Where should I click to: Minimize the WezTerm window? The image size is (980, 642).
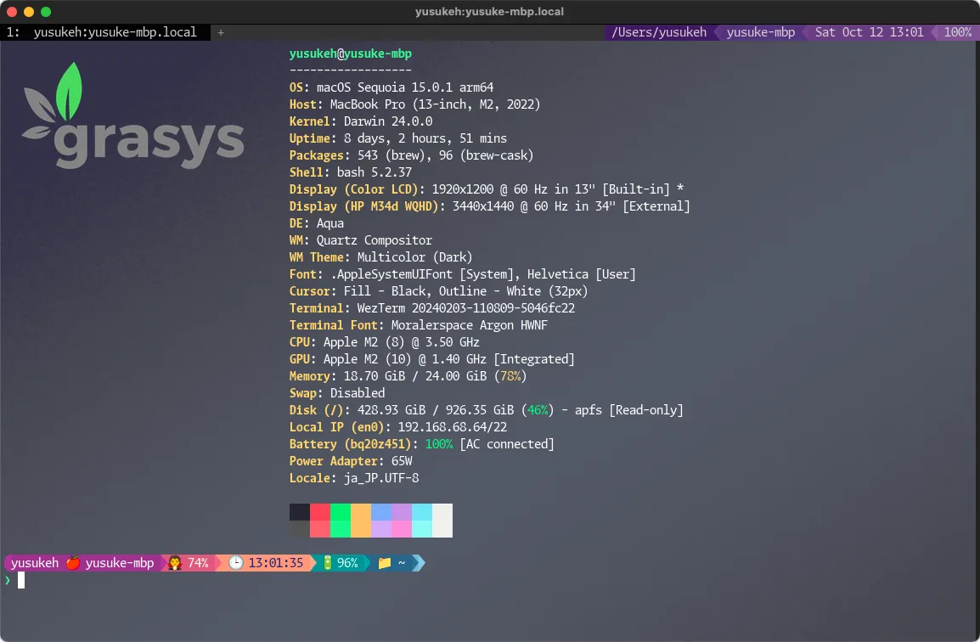(x=29, y=11)
